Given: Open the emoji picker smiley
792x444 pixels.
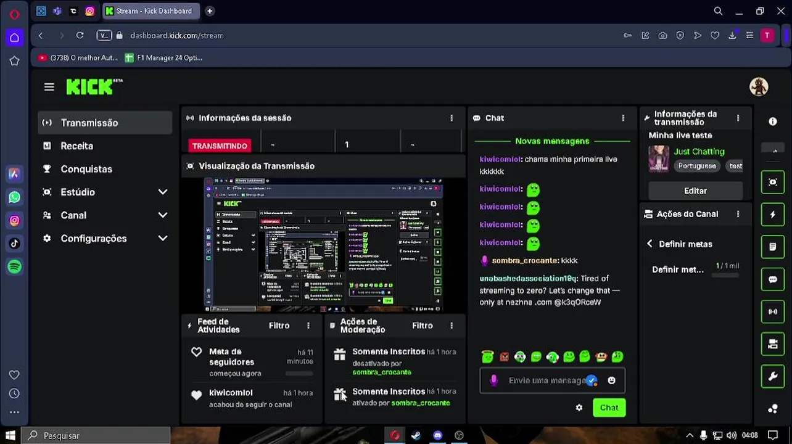Looking at the screenshot, I should click(611, 380).
